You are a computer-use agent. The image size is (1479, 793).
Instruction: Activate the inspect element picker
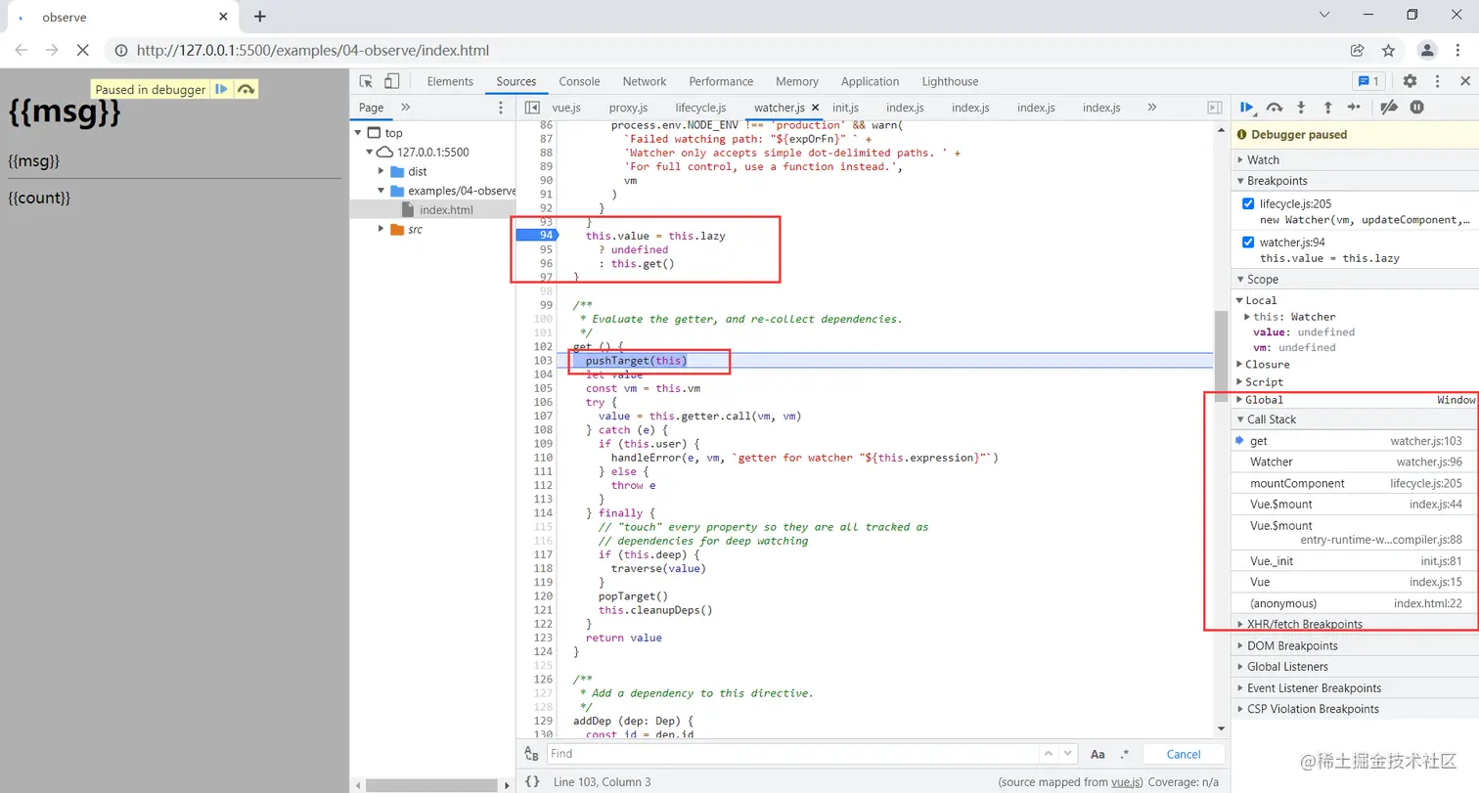[x=366, y=81]
